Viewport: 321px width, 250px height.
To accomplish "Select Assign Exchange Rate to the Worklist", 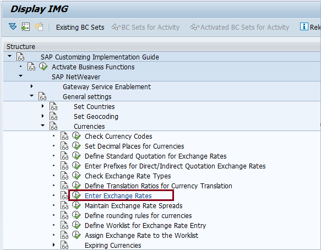I will tap(142, 236).
